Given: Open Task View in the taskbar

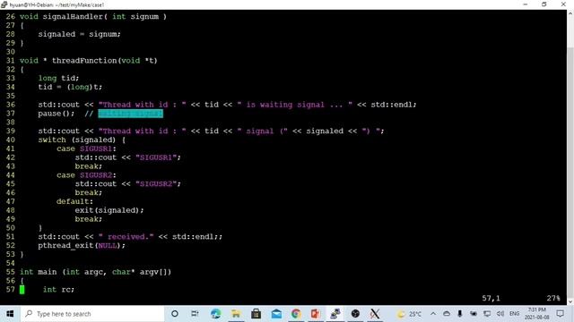Looking at the screenshot, I should [x=195, y=314].
